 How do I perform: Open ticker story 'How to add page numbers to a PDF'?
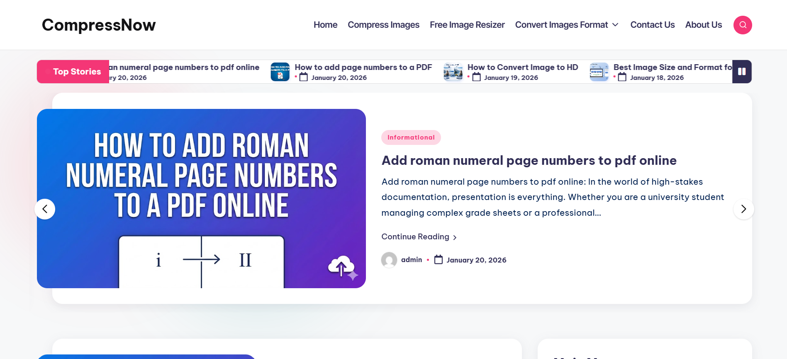363,67
